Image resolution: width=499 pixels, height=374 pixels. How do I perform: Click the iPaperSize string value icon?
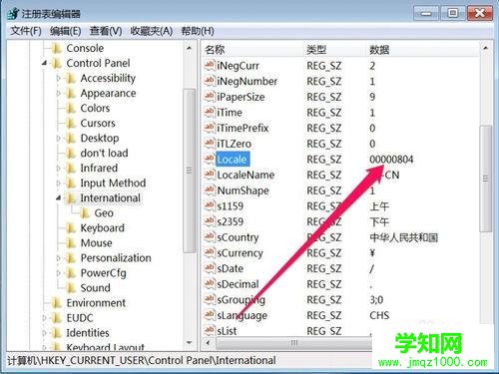pyautogui.click(x=209, y=97)
